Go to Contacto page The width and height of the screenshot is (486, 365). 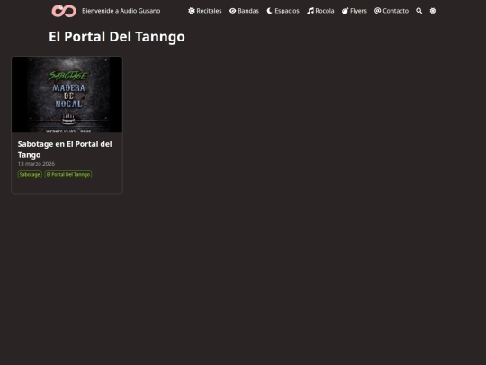(x=391, y=11)
